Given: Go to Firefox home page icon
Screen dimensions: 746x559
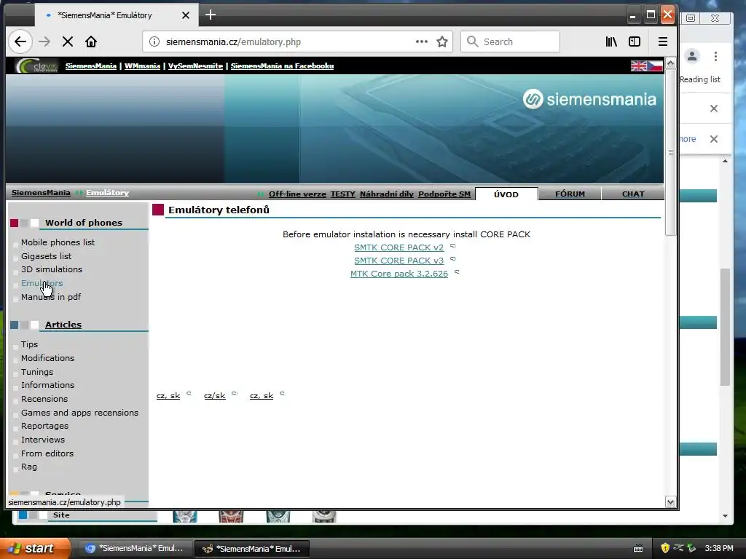Looking at the screenshot, I should tap(91, 41).
